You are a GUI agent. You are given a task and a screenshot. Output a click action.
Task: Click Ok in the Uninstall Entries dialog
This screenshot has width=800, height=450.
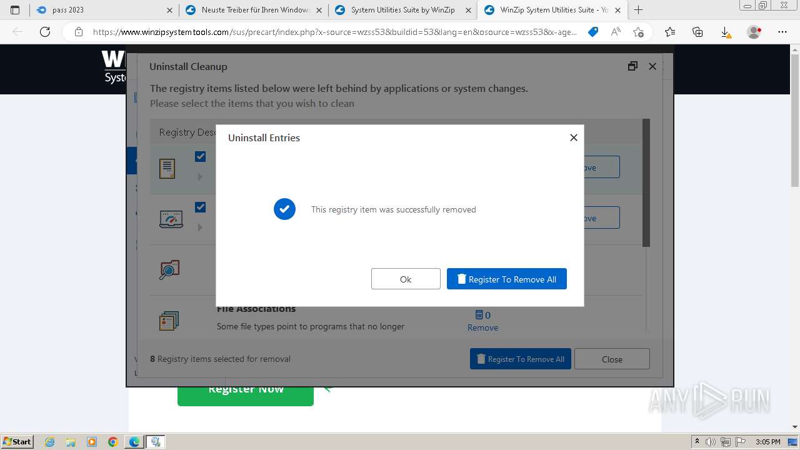406,279
